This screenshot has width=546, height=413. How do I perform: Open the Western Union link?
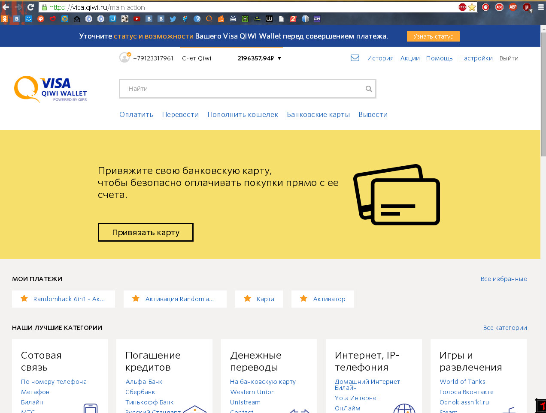(252, 392)
